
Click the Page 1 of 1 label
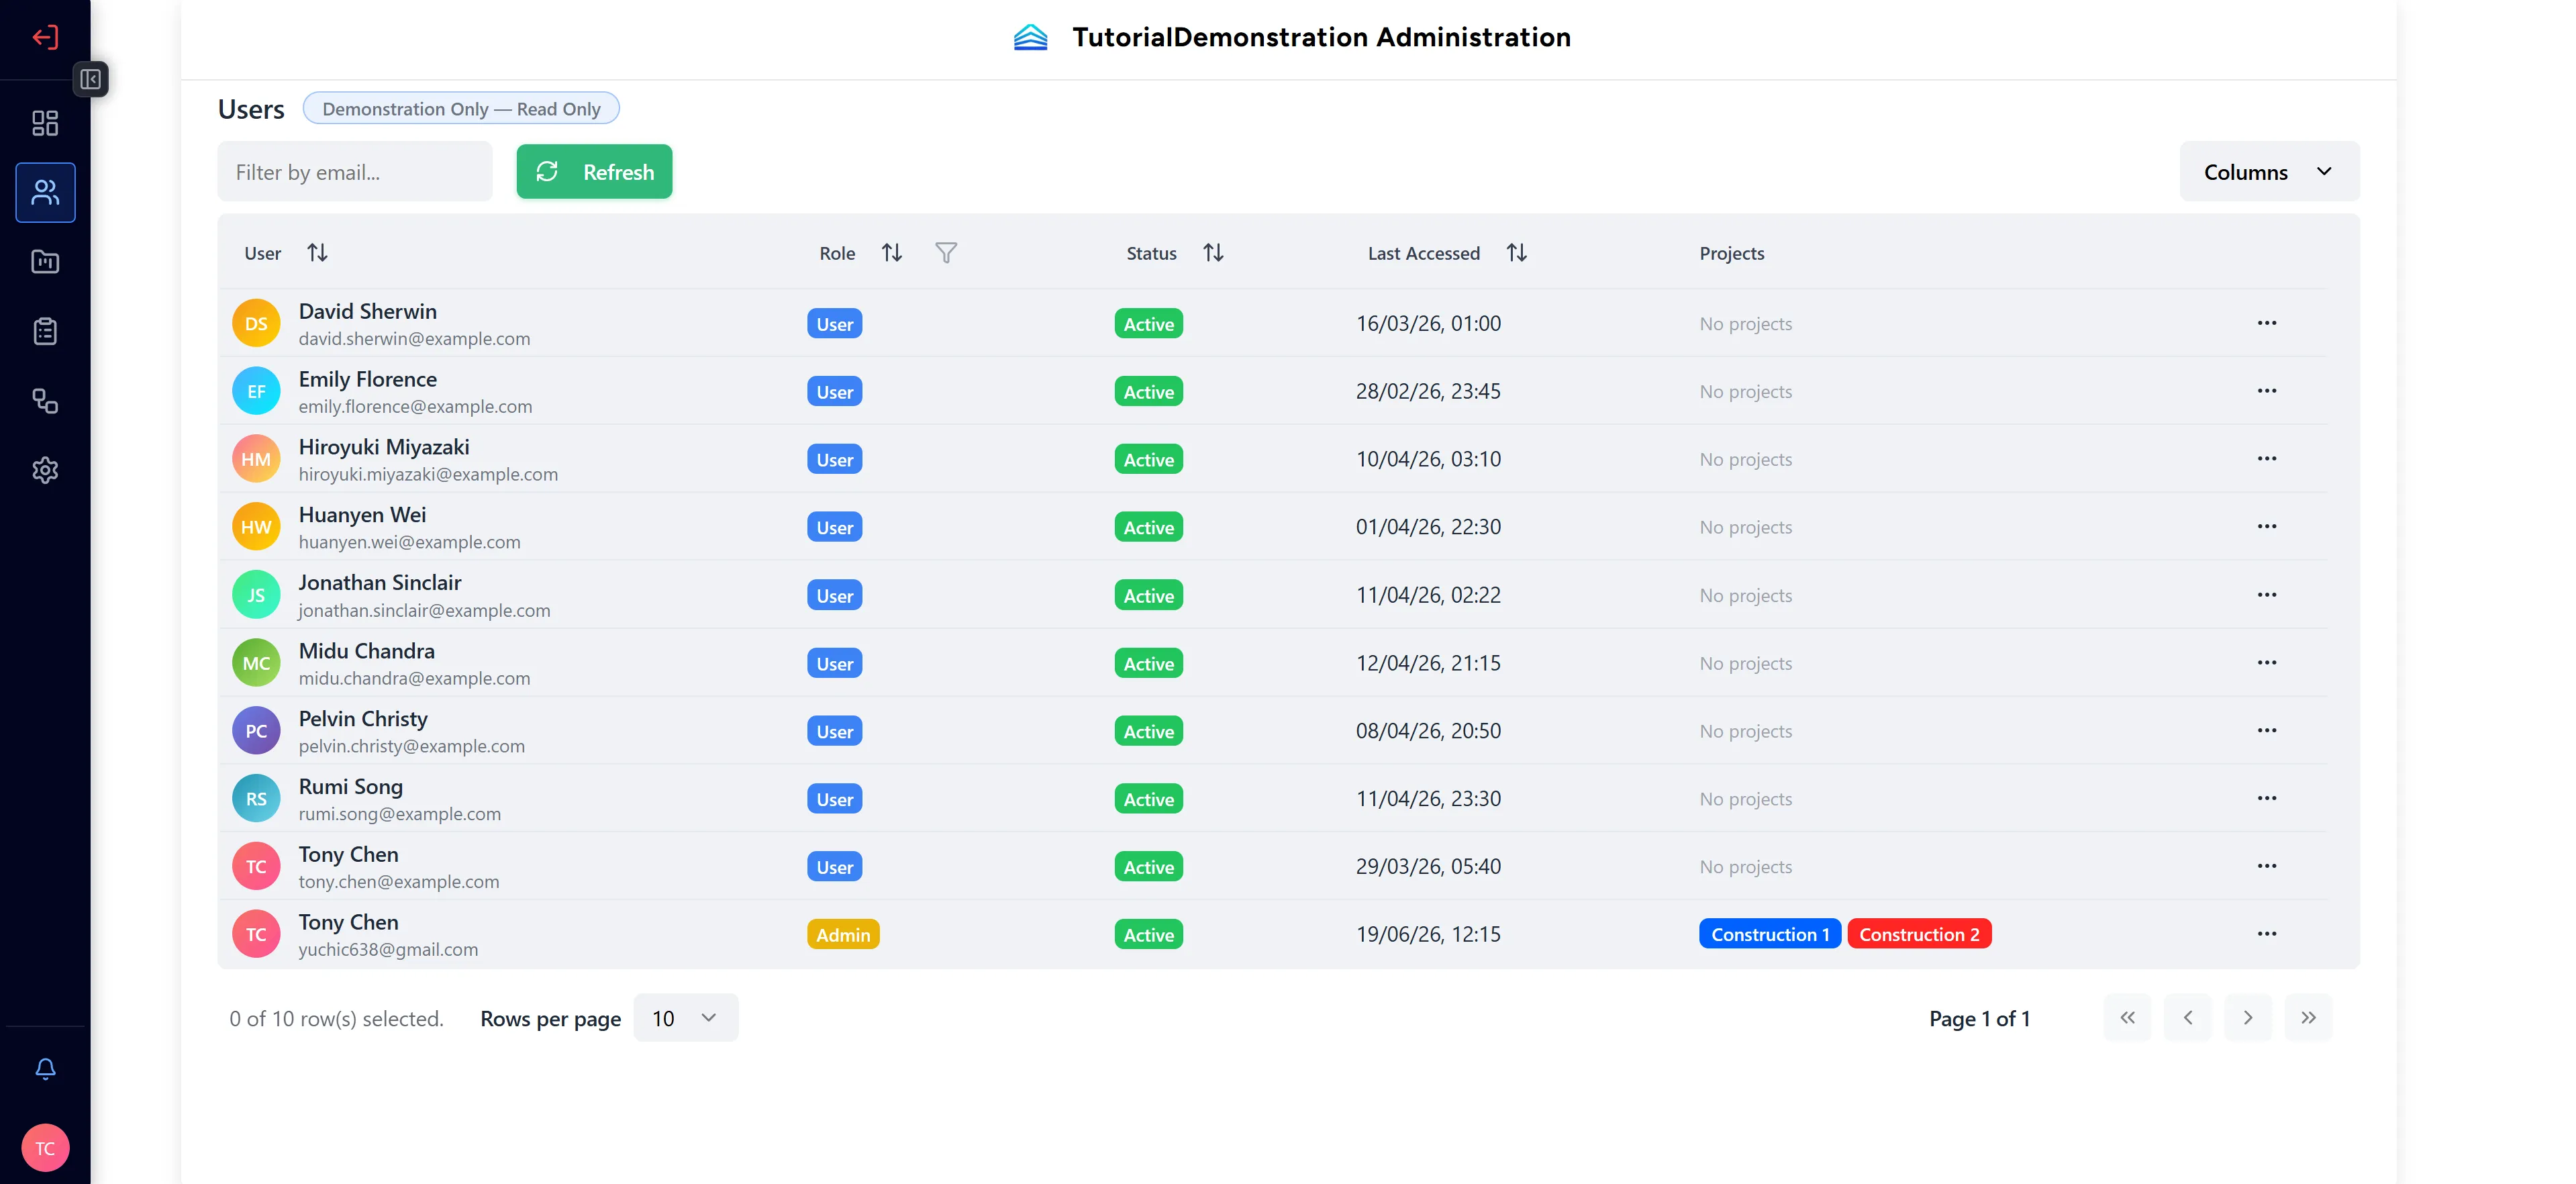coord(1979,1018)
